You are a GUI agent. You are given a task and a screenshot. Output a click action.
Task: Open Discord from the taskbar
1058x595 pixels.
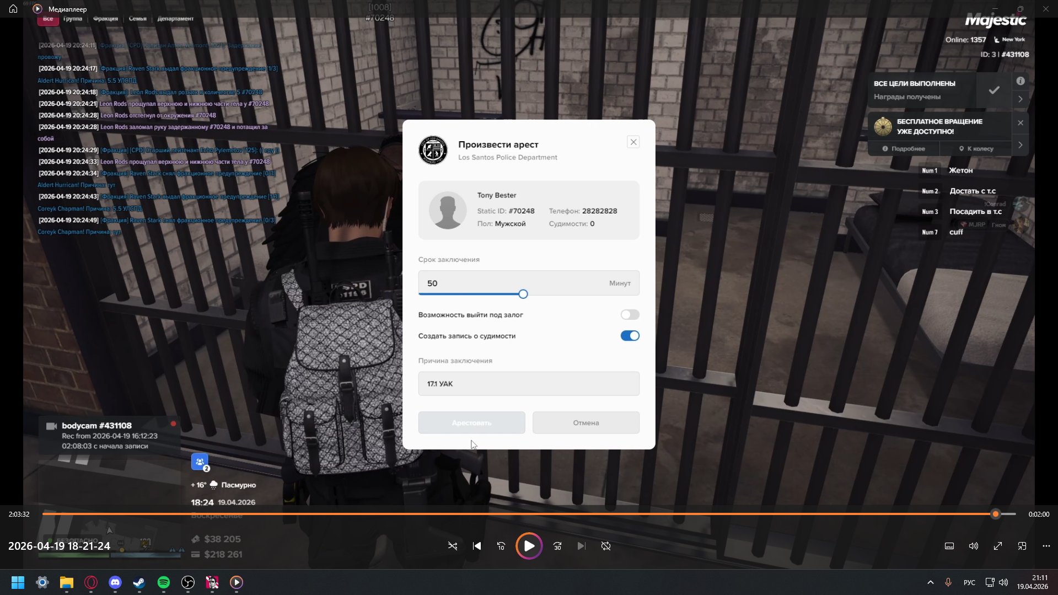(x=115, y=582)
